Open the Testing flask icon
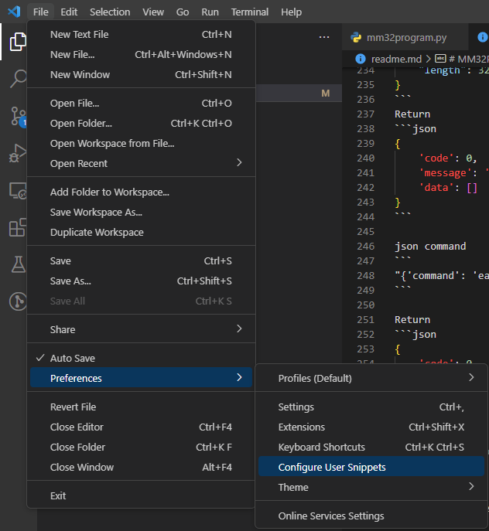The height and width of the screenshot is (531, 489). (x=19, y=264)
